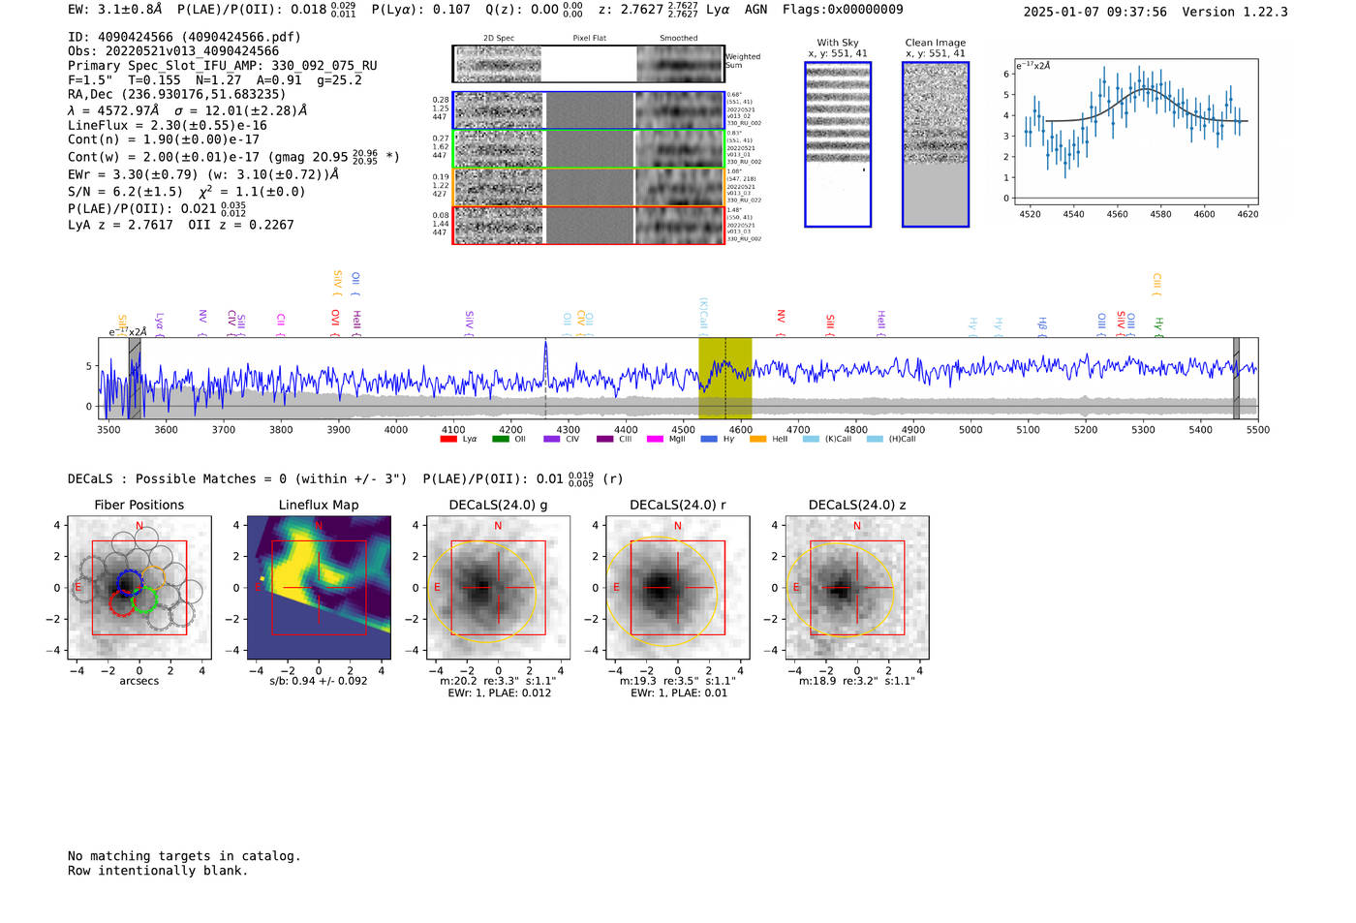Select the s/b: 0.94 +/- 0.092 caption
The width and height of the screenshot is (1356, 923).
click(x=319, y=681)
